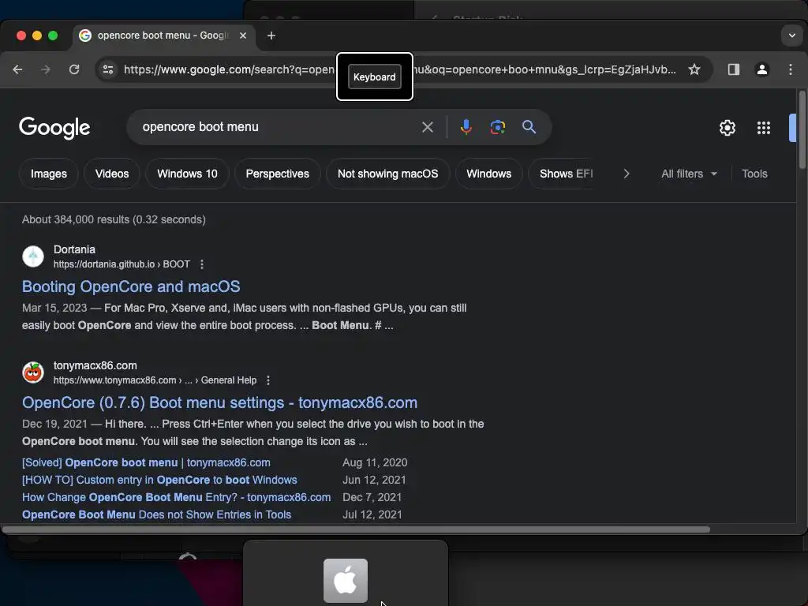This screenshot has height=606, width=808.
Task: Open Custom entry to boot Windows link
Action: pyautogui.click(x=159, y=481)
